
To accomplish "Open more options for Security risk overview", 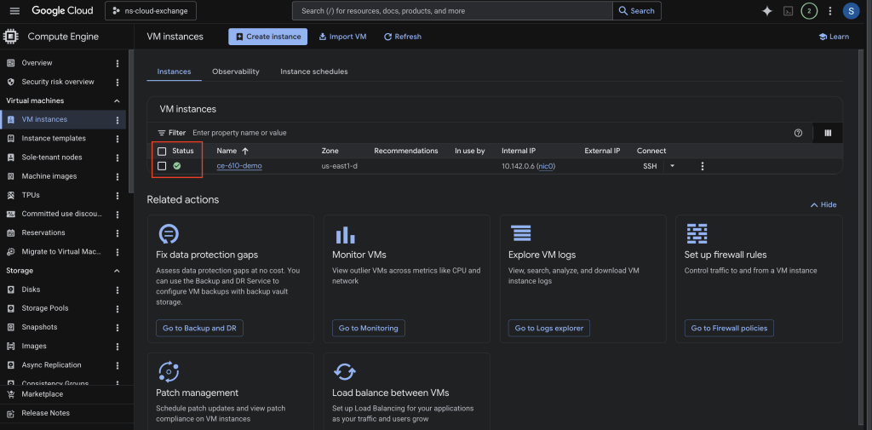I will (x=118, y=83).
